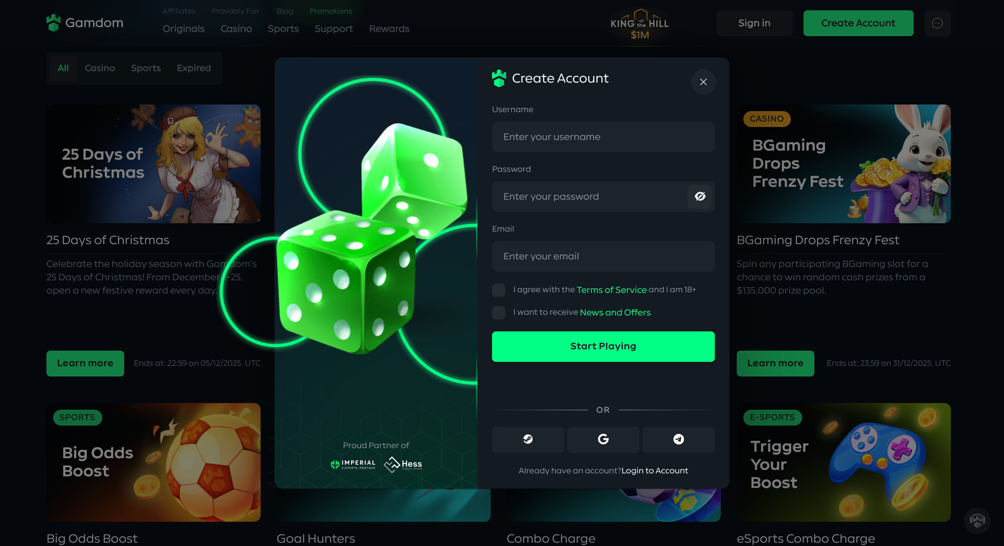This screenshot has width=1004, height=546.
Task: Close the Create Account dialog with the X icon
Action: point(703,82)
